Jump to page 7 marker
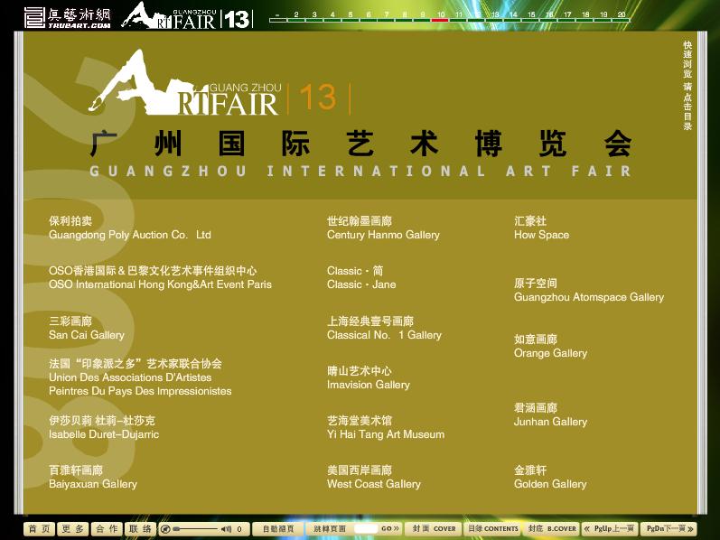The width and height of the screenshot is (720, 540). click(x=386, y=17)
